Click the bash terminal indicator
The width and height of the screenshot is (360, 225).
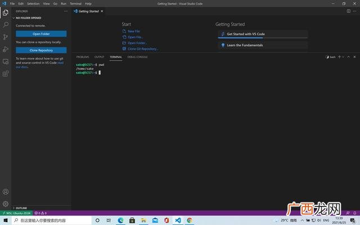tap(330, 57)
